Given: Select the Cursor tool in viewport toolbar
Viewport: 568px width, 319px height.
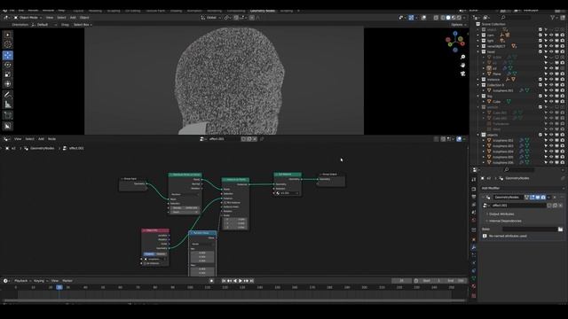Looking at the screenshot, I should tap(8, 44).
